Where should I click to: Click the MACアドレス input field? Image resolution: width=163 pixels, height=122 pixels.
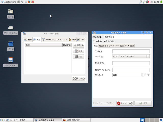click(131, 70)
